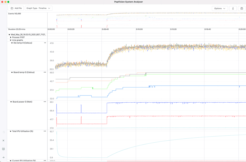Collapse the Board temp 0 (Celsius) graph
Viewport: 246px width, 162px height.
point(12,72)
